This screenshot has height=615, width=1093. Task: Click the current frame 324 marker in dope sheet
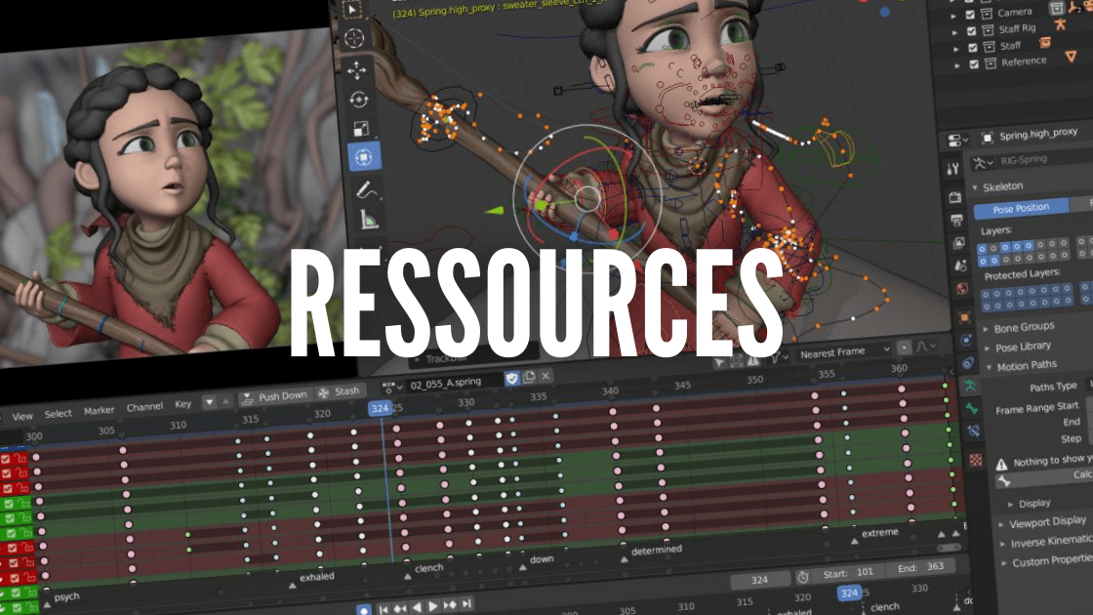pos(380,408)
